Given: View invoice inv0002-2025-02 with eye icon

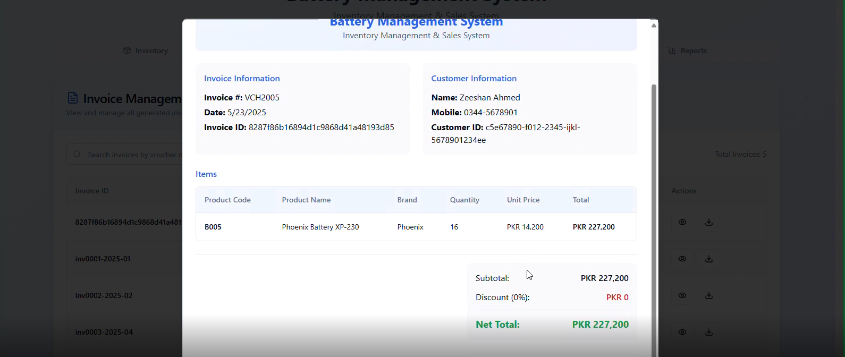Looking at the screenshot, I should tap(682, 296).
